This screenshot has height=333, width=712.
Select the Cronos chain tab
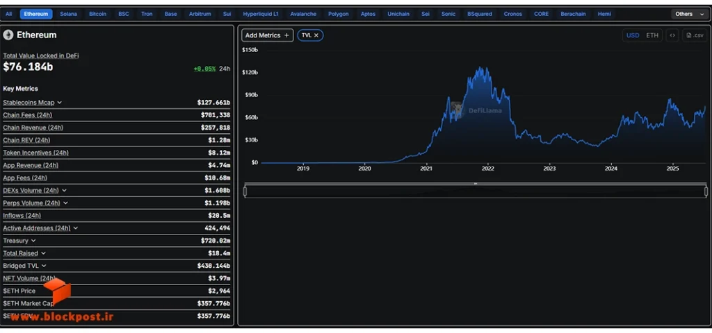(513, 14)
